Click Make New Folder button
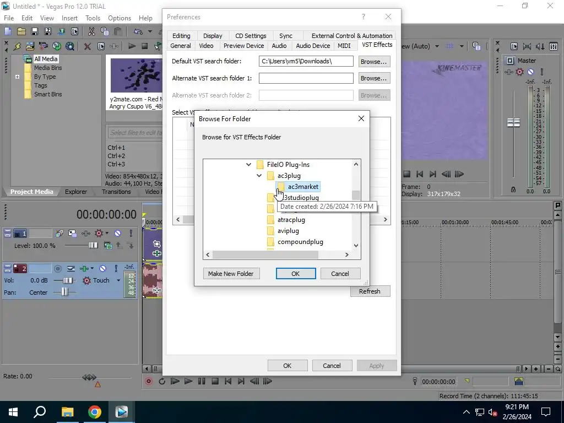Screen dimensions: 564x423 tap(231, 274)
